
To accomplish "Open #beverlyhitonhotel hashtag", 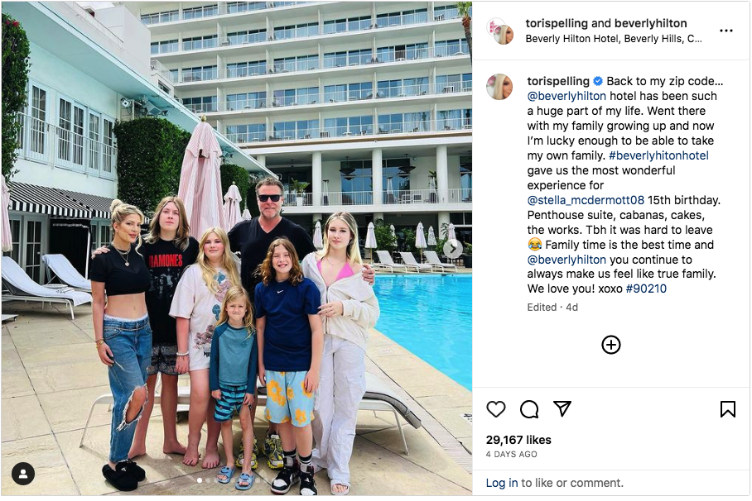I will [x=658, y=155].
